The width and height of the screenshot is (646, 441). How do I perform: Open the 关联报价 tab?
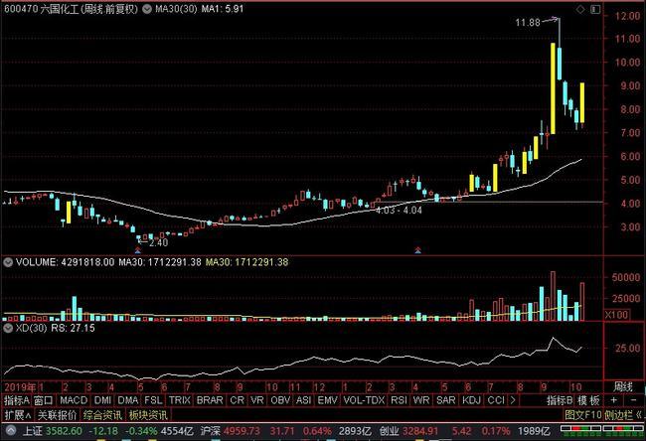[x=57, y=415]
